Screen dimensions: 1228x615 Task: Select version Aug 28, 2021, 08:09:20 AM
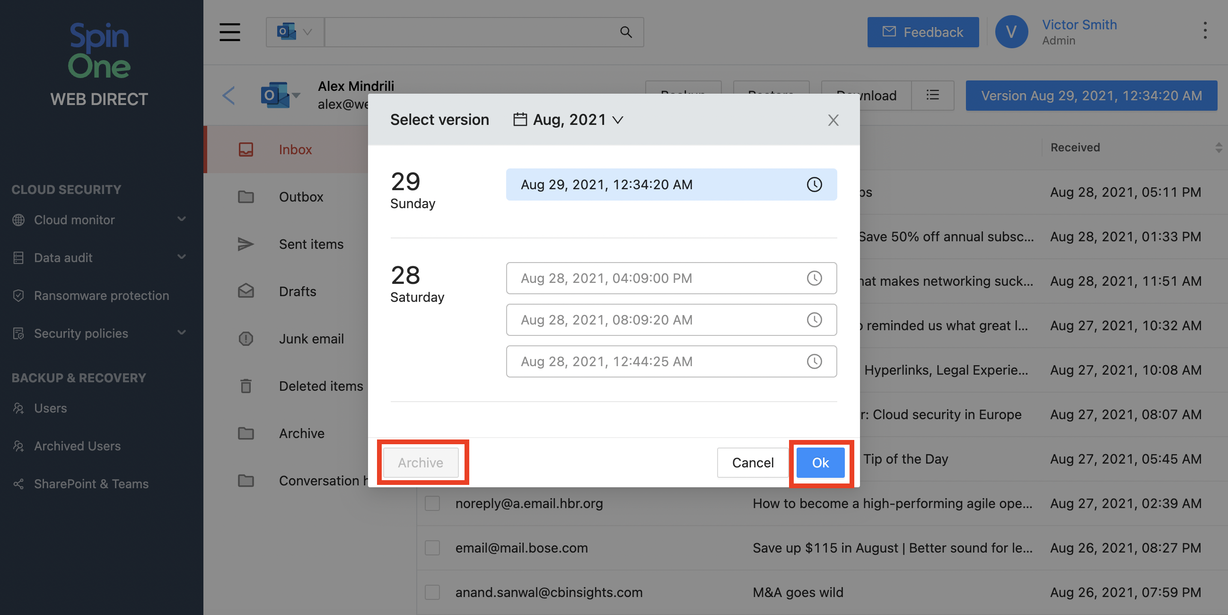pyautogui.click(x=671, y=320)
